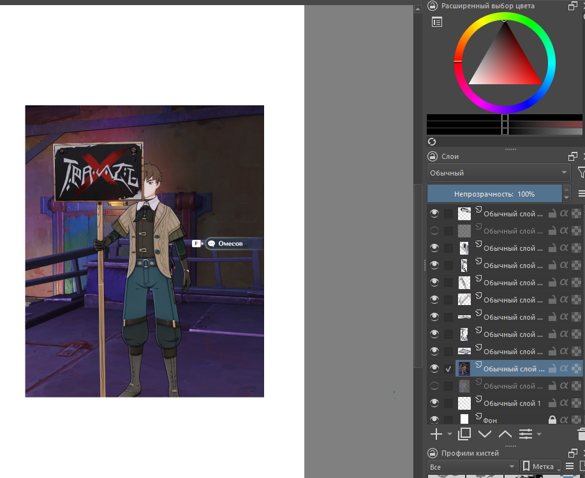Click the thumbnail of Обычный слой 1
Viewport: 585px width, 478px height.
pyautogui.click(x=464, y=403)
